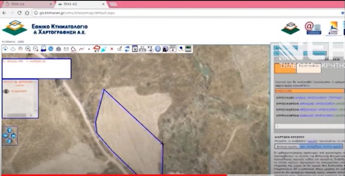Viewport: 345px width, 176px height.
Task: Click the red XY coordinate locate tool
Action: click(x=96, y=49)
